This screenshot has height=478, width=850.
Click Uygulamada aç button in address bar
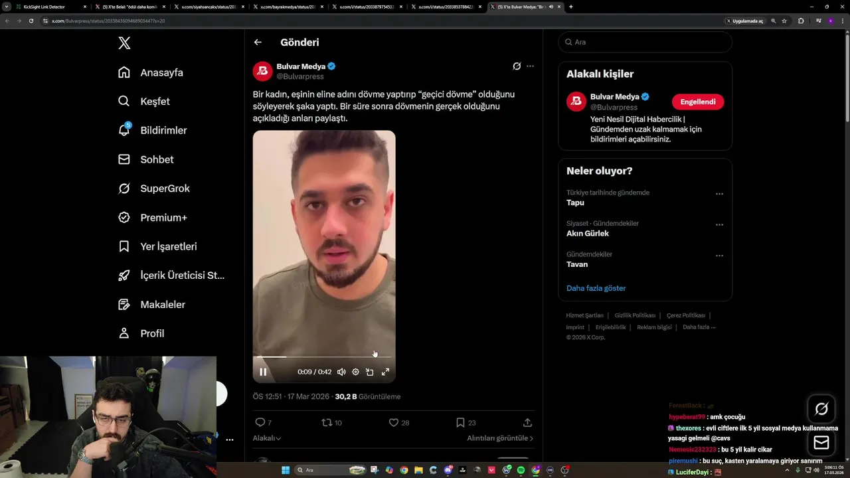[x=744, y=21]
